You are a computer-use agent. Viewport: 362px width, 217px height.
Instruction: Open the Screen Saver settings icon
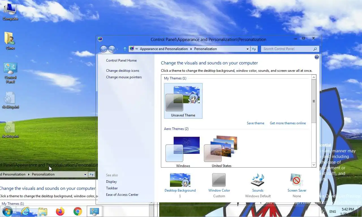(296, 180)
